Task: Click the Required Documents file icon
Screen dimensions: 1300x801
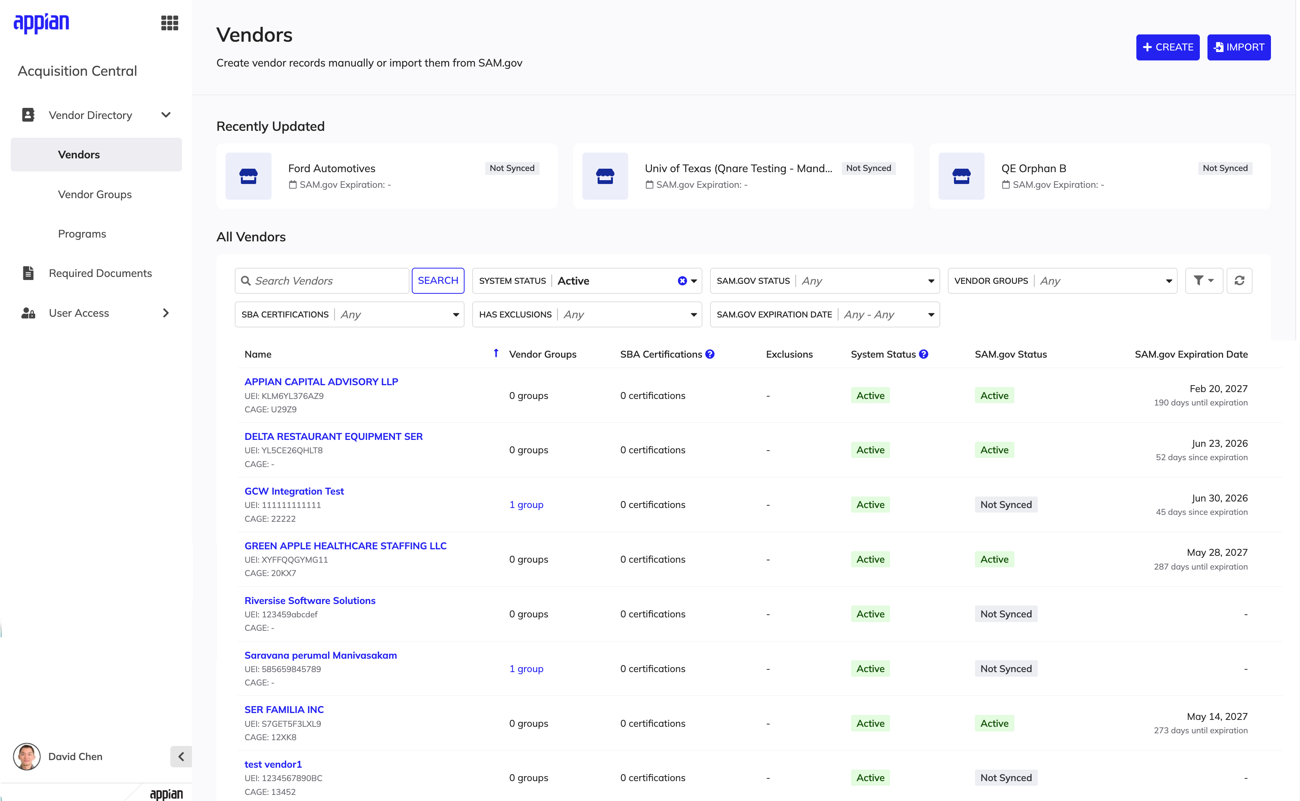Action: click(x=28, y=273)
